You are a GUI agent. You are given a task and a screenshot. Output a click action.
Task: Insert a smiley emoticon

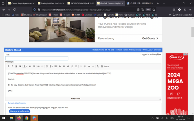[x=47, y=67]
